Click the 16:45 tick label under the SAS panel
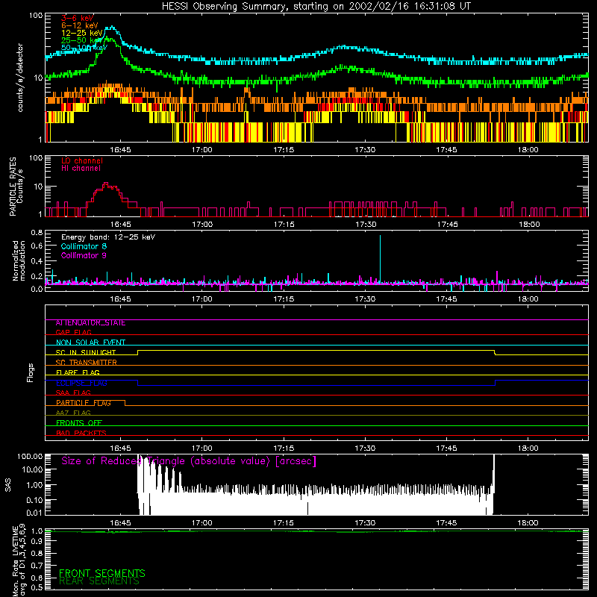 pyautogui.click(x=120, y=523)
